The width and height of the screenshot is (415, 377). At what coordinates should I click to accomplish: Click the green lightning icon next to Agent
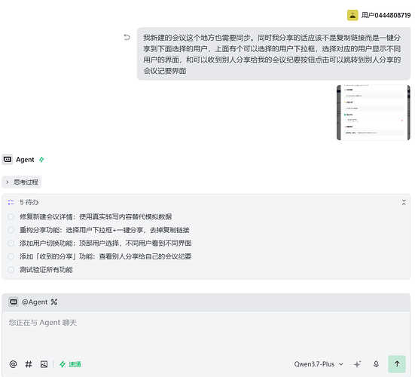pos(41,160)
